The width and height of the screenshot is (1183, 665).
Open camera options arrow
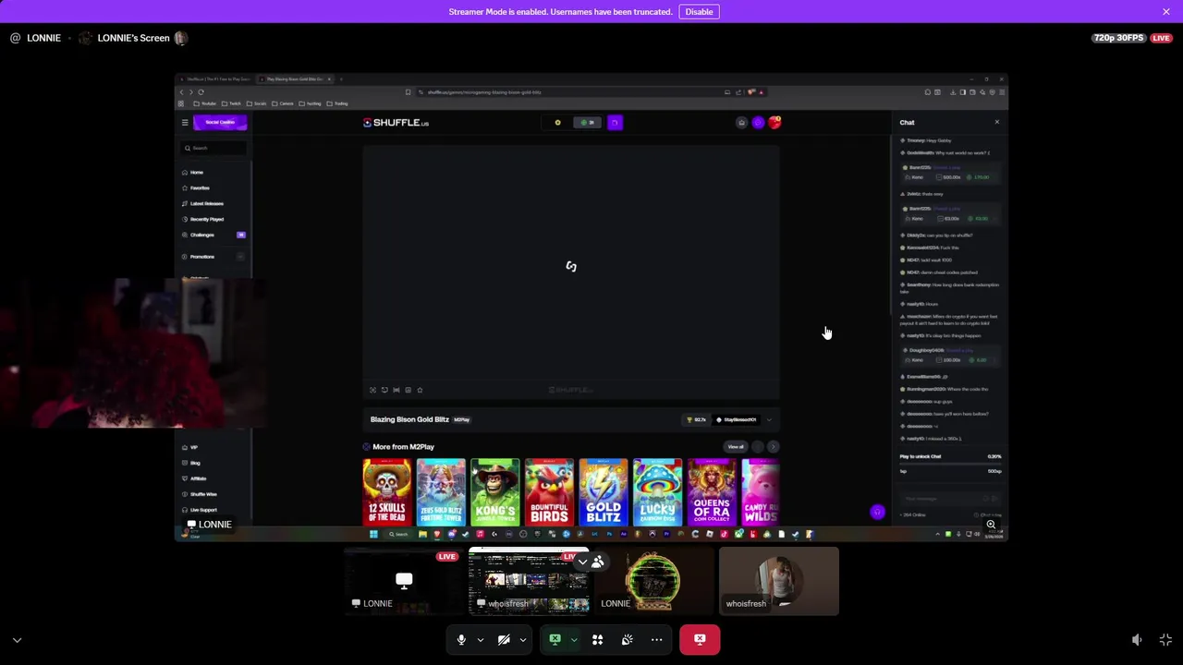click(522, 639)
